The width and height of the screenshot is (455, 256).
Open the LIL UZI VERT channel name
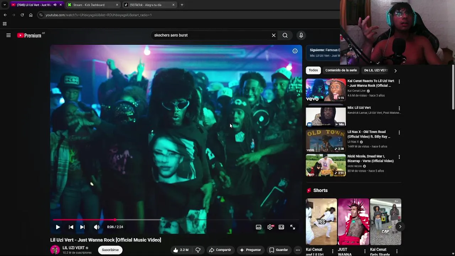click(x=74, y=248)
